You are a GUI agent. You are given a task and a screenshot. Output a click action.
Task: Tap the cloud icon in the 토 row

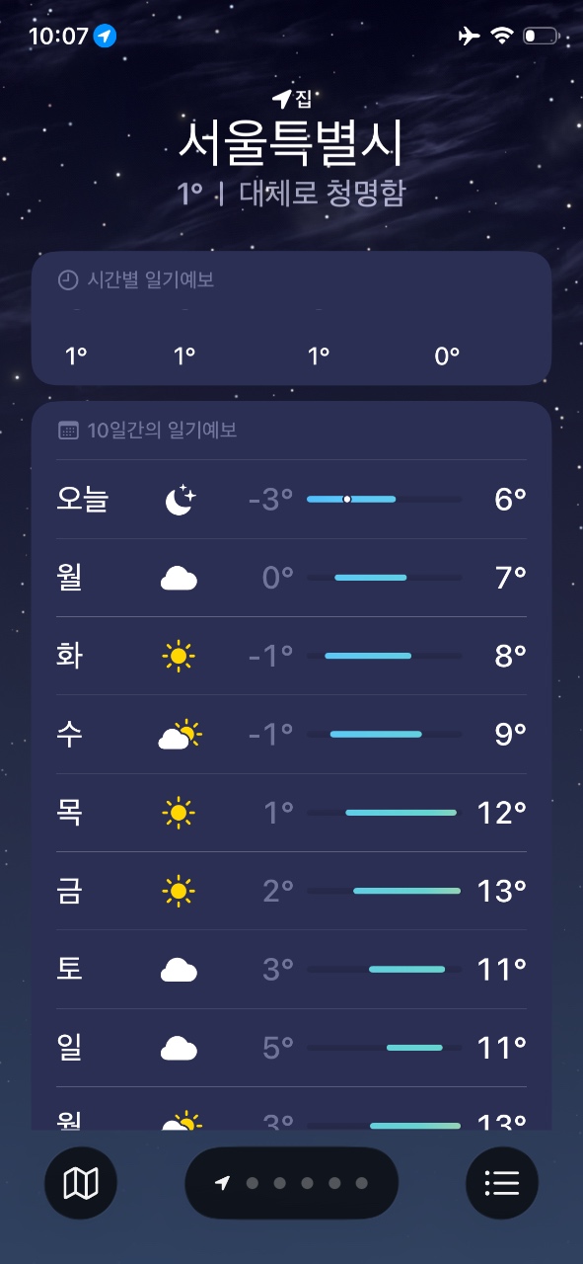[x=179, y=970]
